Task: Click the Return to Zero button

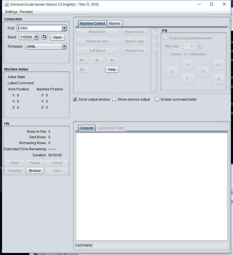Action: click(x=97, y=41)
